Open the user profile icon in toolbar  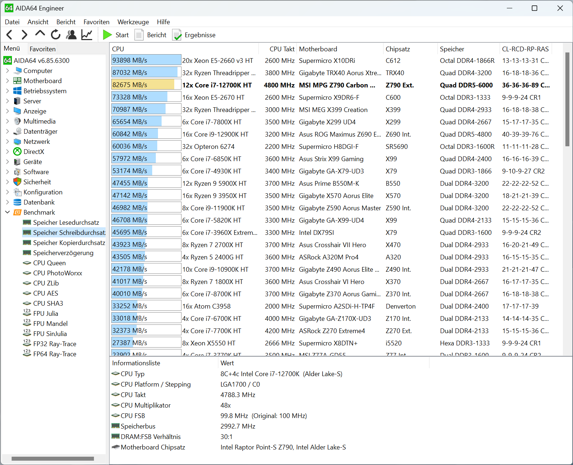(x=71, y=35)
